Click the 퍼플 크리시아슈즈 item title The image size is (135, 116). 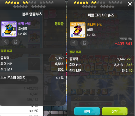(101, 15)
